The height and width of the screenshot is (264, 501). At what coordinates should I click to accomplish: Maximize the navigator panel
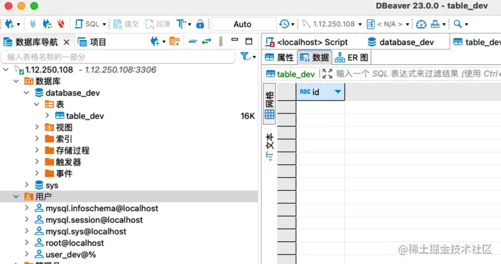coord(249,41)
